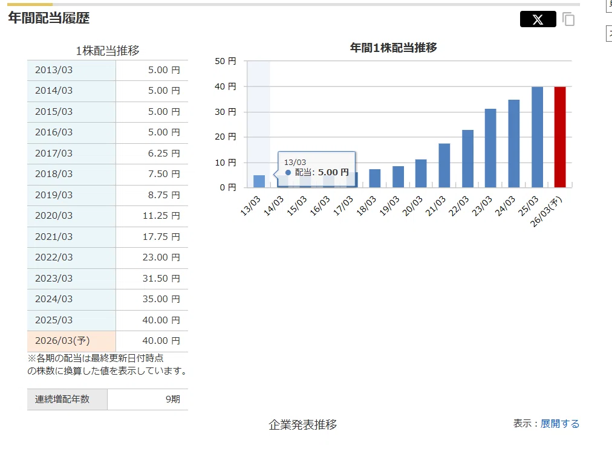Click the 11.25 円 dividend value
This screenshot has width=612, height=449.
[x=161, y=216]
